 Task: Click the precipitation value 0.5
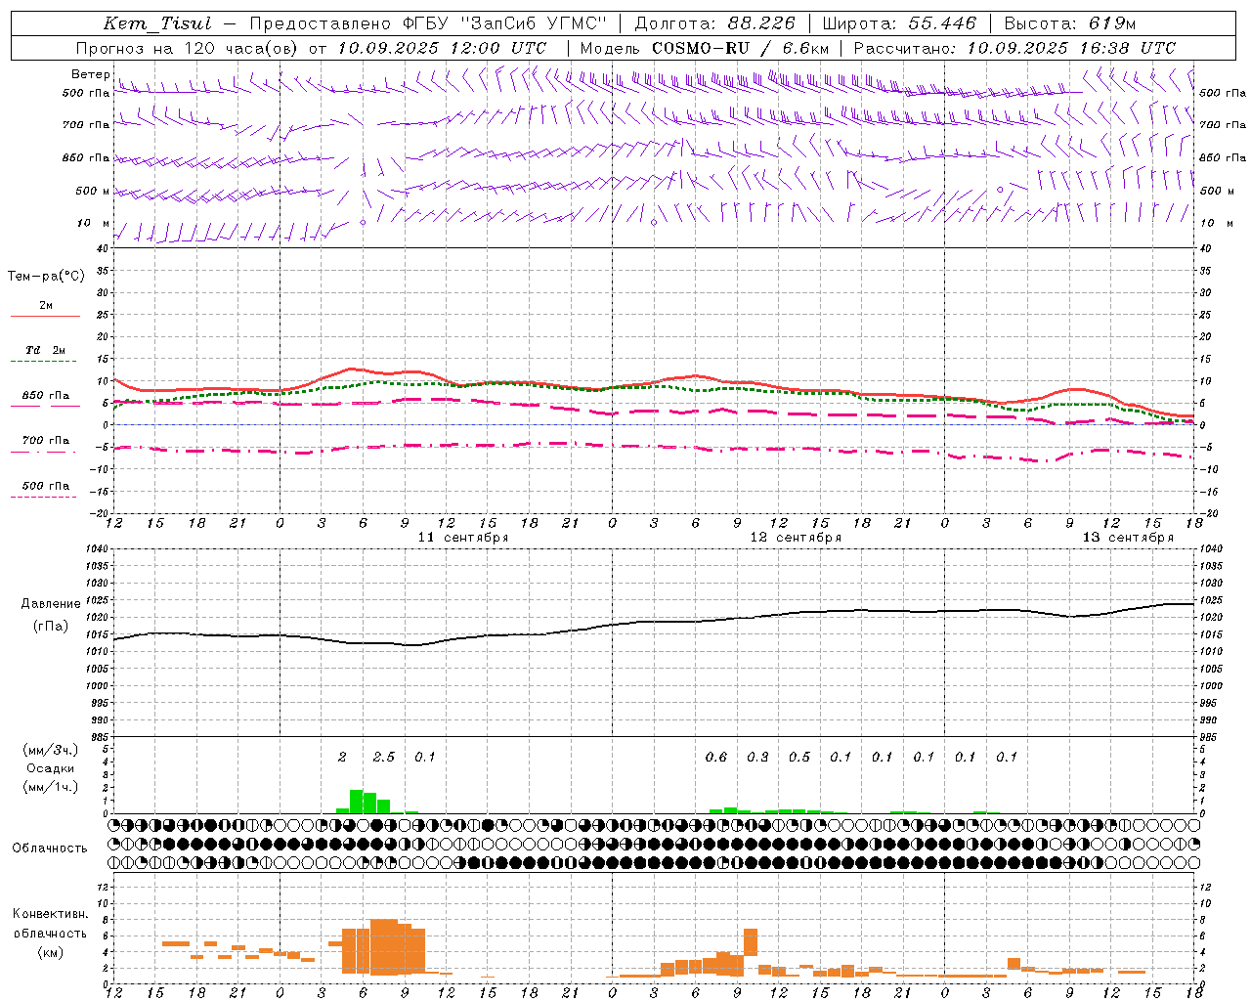pos(799,757)
